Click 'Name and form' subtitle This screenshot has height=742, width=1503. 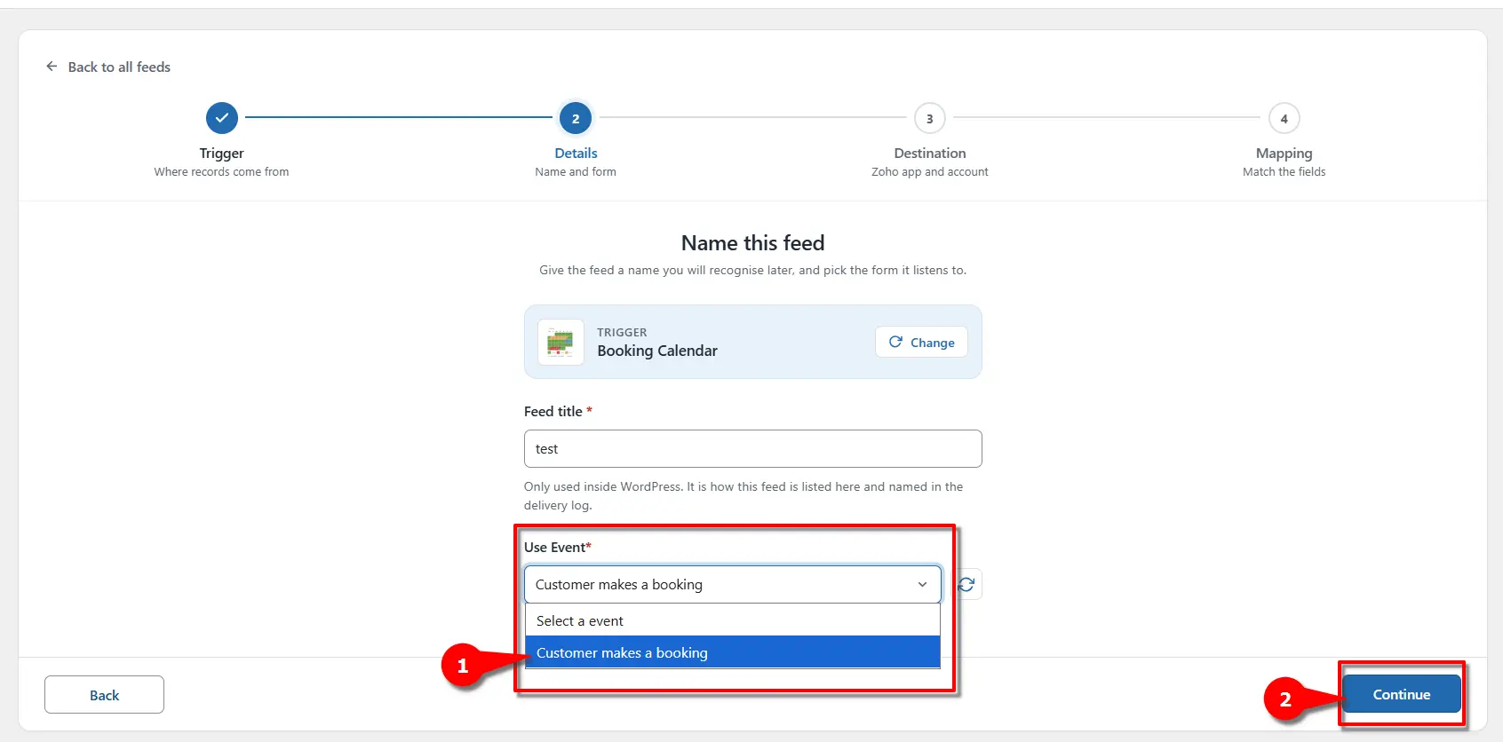[576, 172]
